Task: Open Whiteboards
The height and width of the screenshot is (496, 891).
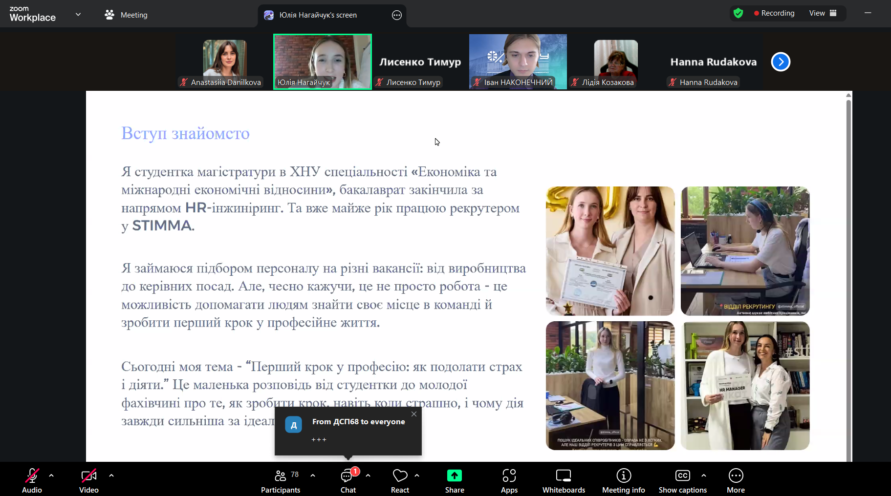Action: tap(563, 481)
